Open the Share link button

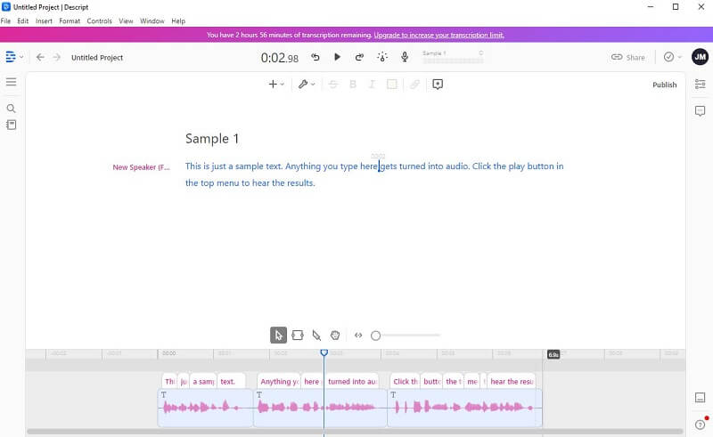coord(628,57)
